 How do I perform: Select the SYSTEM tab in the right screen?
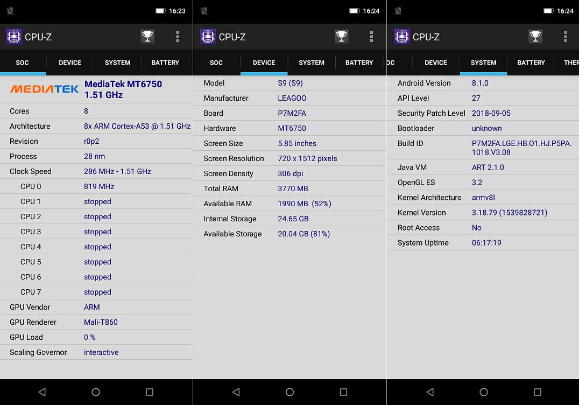pyautogui.click(x=483, y=62)
